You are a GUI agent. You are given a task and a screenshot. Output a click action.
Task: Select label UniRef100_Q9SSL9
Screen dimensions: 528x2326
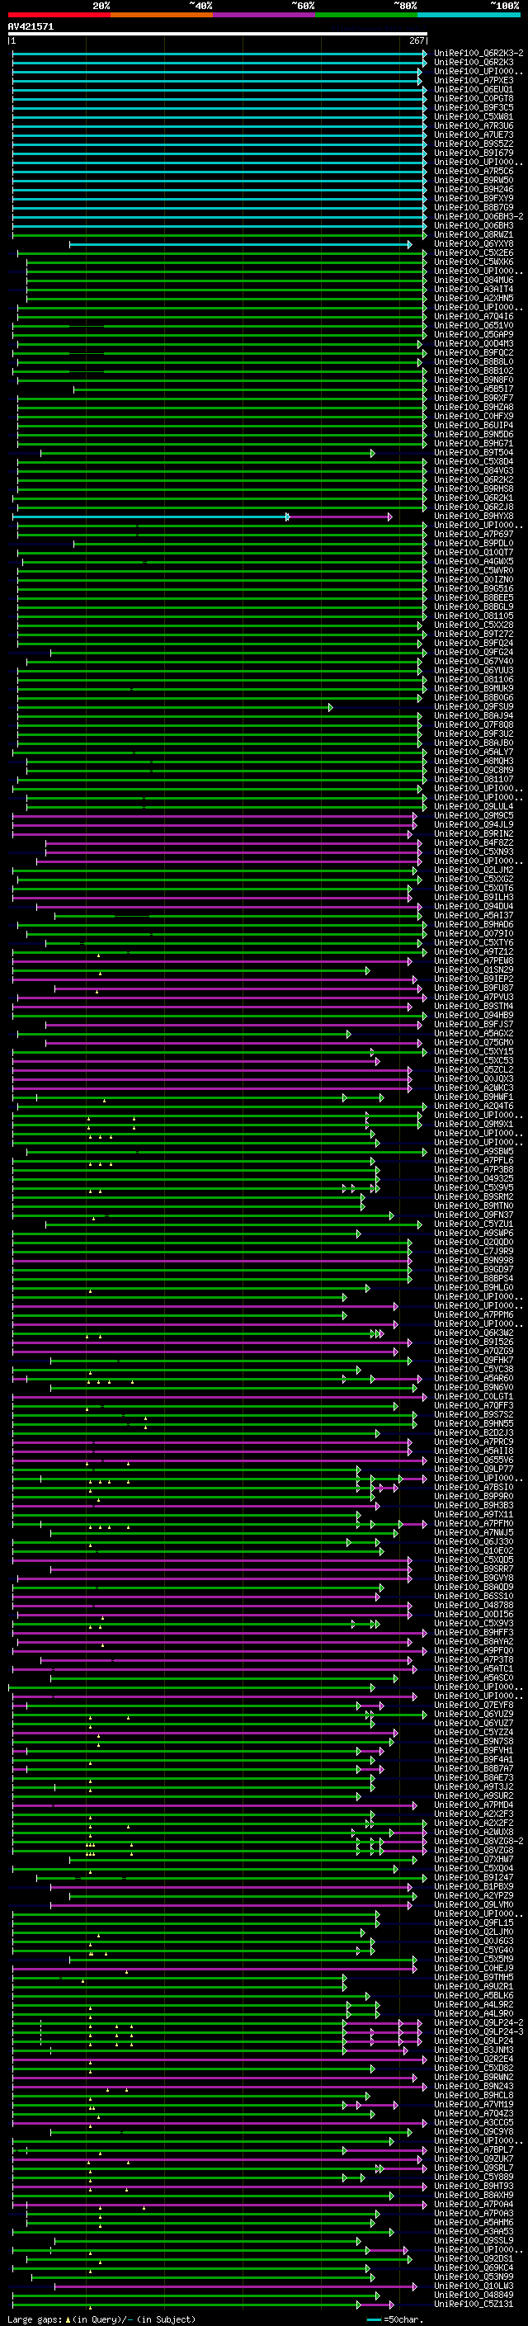[x=474, y=2240]
